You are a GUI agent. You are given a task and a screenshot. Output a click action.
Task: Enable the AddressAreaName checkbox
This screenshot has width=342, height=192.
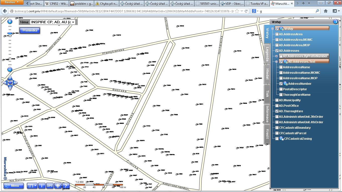coord(281,67)
